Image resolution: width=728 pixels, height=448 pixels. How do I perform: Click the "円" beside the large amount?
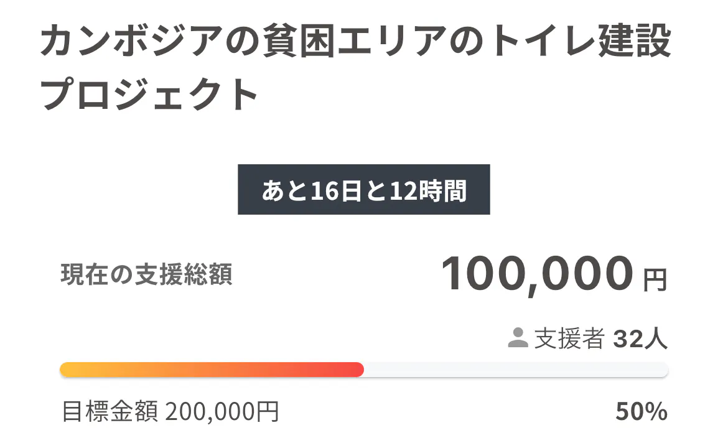[x=655, y=280]
